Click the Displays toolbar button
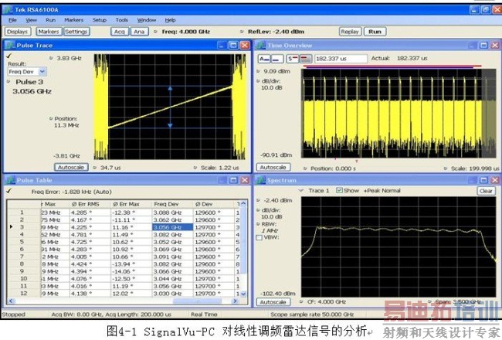The height and width of the screenshot is (340, 502). click(x=18, y=32)
